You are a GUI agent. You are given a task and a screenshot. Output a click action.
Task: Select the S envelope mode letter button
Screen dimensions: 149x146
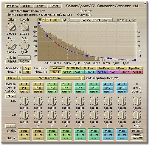pos(44,20)
